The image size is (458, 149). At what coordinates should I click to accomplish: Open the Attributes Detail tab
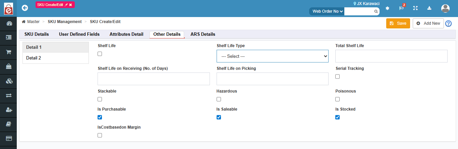[126, 34]
